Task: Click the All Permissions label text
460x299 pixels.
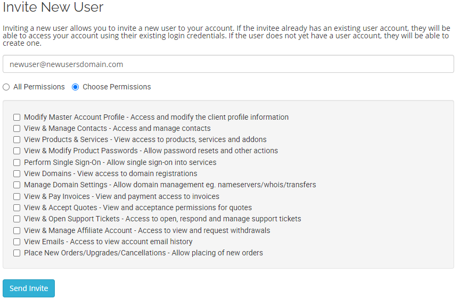Action: tap(39, 87)
